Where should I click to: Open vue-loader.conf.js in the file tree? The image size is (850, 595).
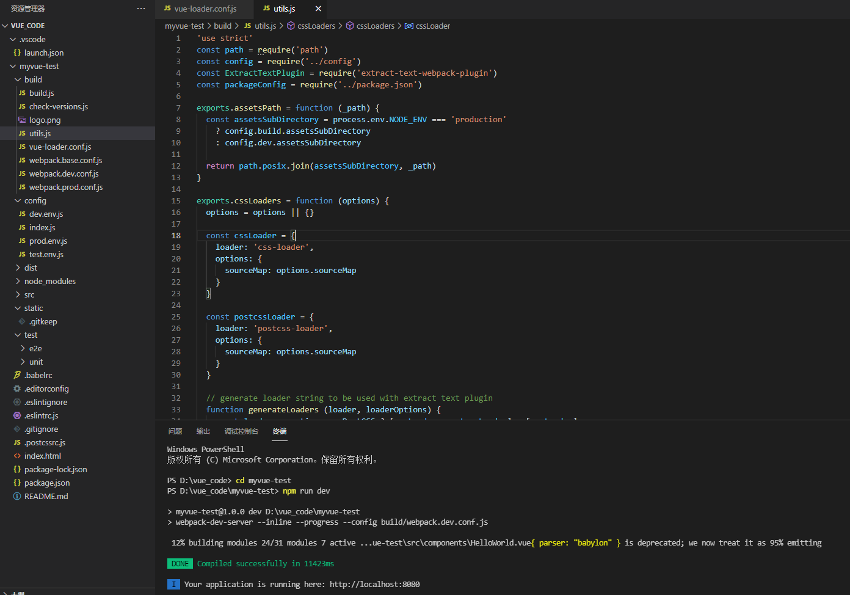click(78, 147)
